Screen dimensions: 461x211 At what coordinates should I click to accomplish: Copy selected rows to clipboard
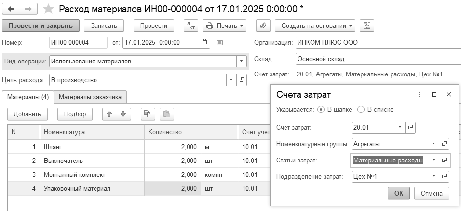[148, 114]
